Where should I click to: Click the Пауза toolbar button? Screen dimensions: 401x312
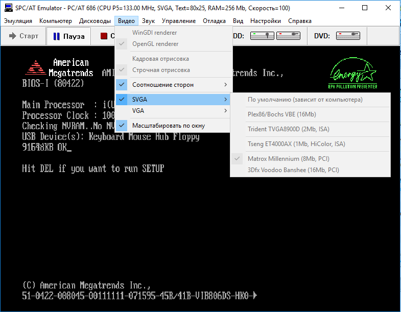click(x=68, y=36)
